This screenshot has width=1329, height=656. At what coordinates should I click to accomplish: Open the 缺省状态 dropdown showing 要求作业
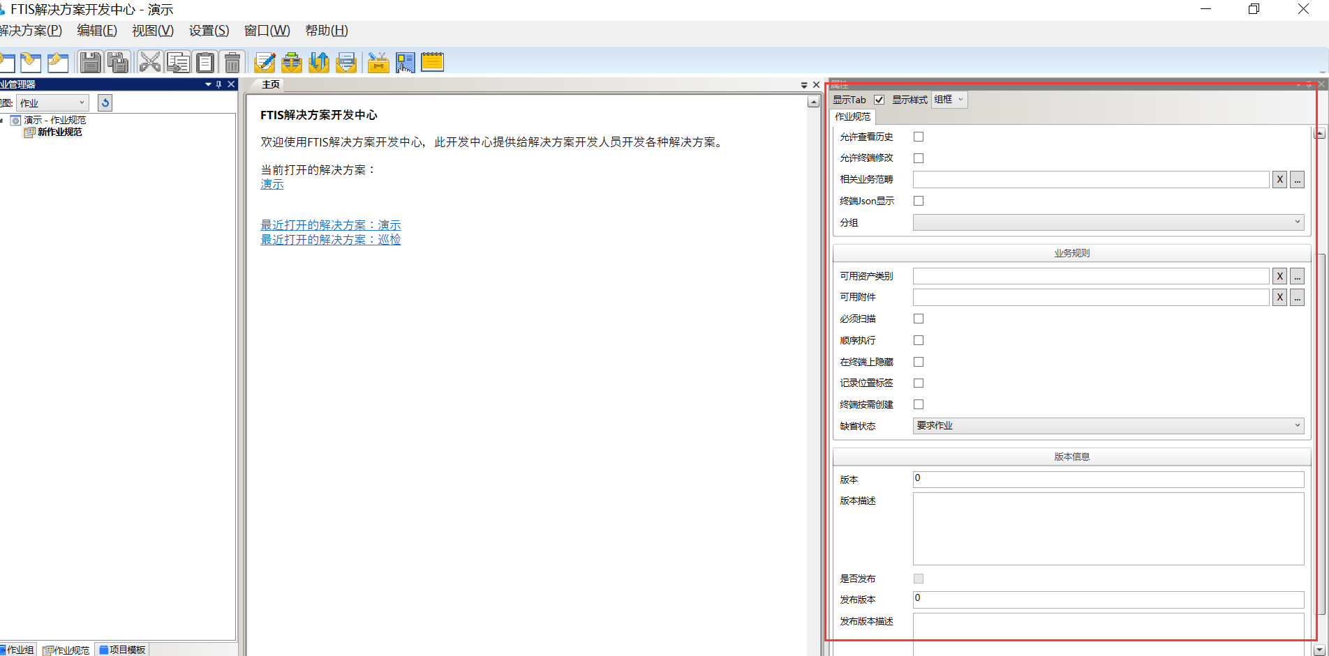click(1108, 426)
